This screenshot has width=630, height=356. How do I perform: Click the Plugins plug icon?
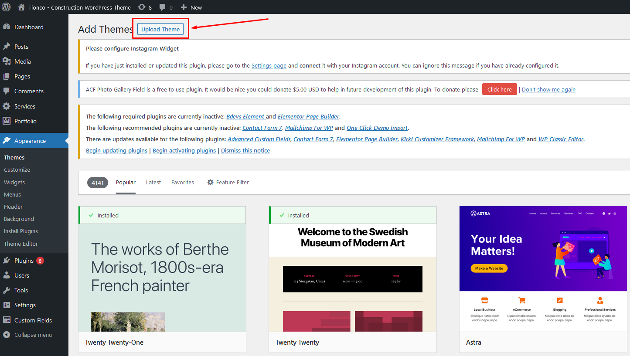tap(7, 261)
